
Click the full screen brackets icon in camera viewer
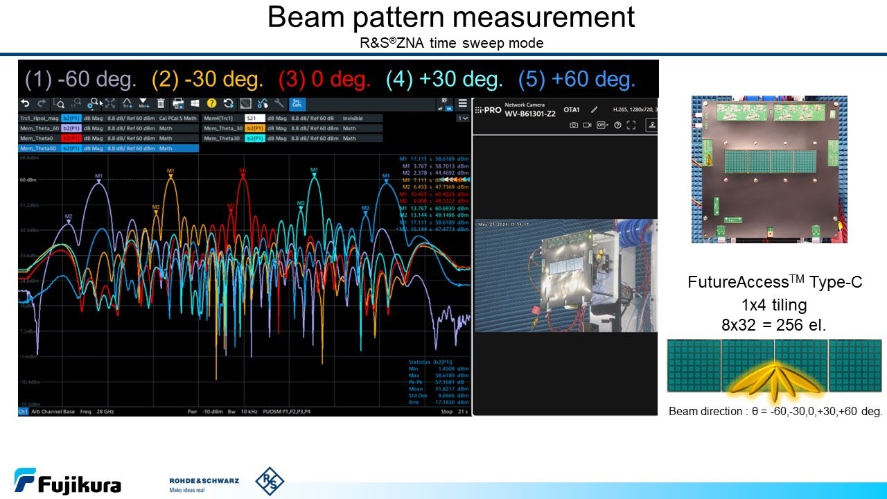coord(631,125)
